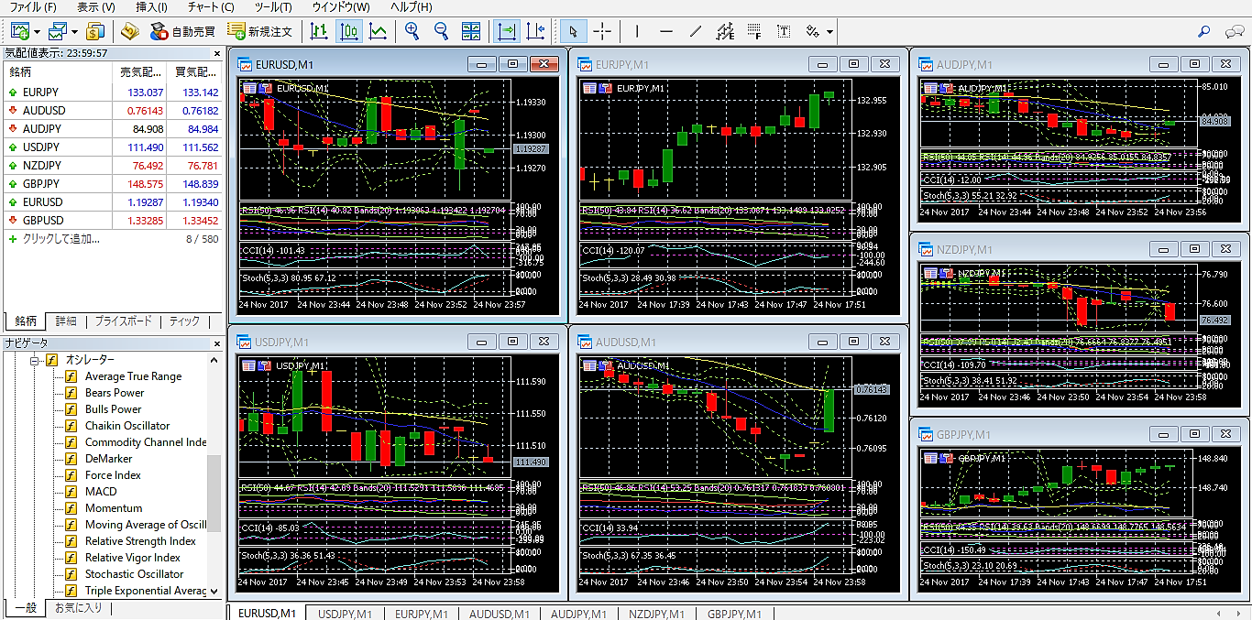Click the zoom out magnifier icon
Screen dimensions: 1252x620
point(442,31)
